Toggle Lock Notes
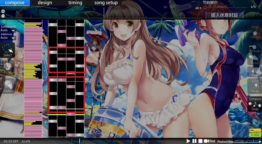Screen dimensions: 262x144 255,122
